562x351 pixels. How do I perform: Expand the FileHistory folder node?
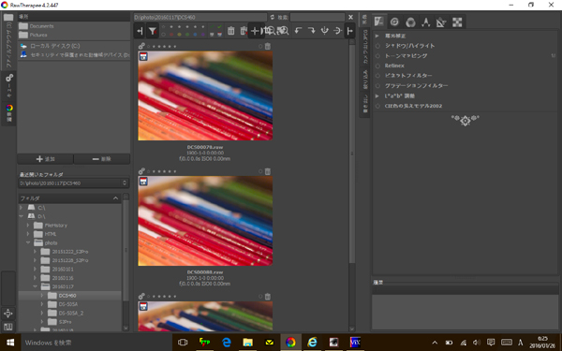[x=28, y=226]
